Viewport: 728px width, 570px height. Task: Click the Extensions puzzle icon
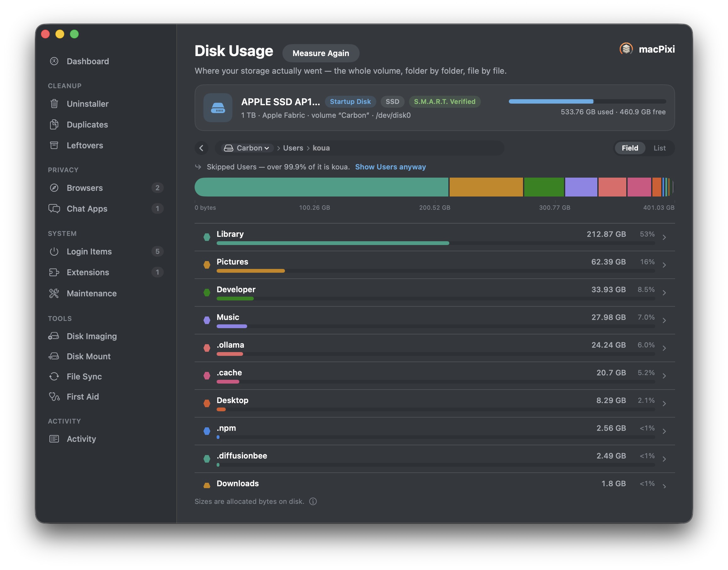click(54, 272)
